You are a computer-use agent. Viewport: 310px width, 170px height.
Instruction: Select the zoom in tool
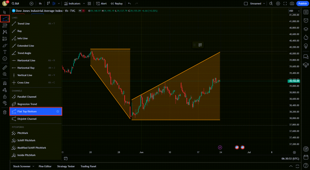[5, 74]
